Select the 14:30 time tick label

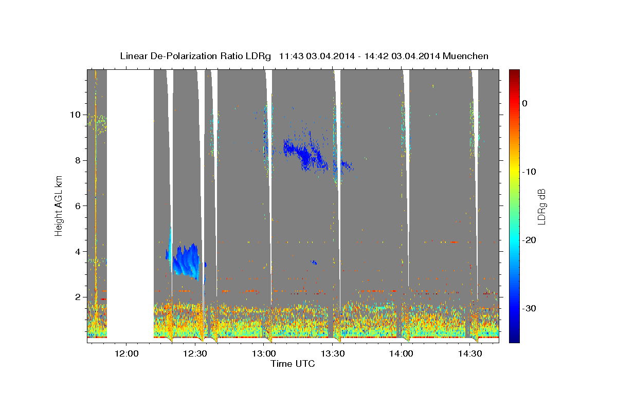pos(470,353)
